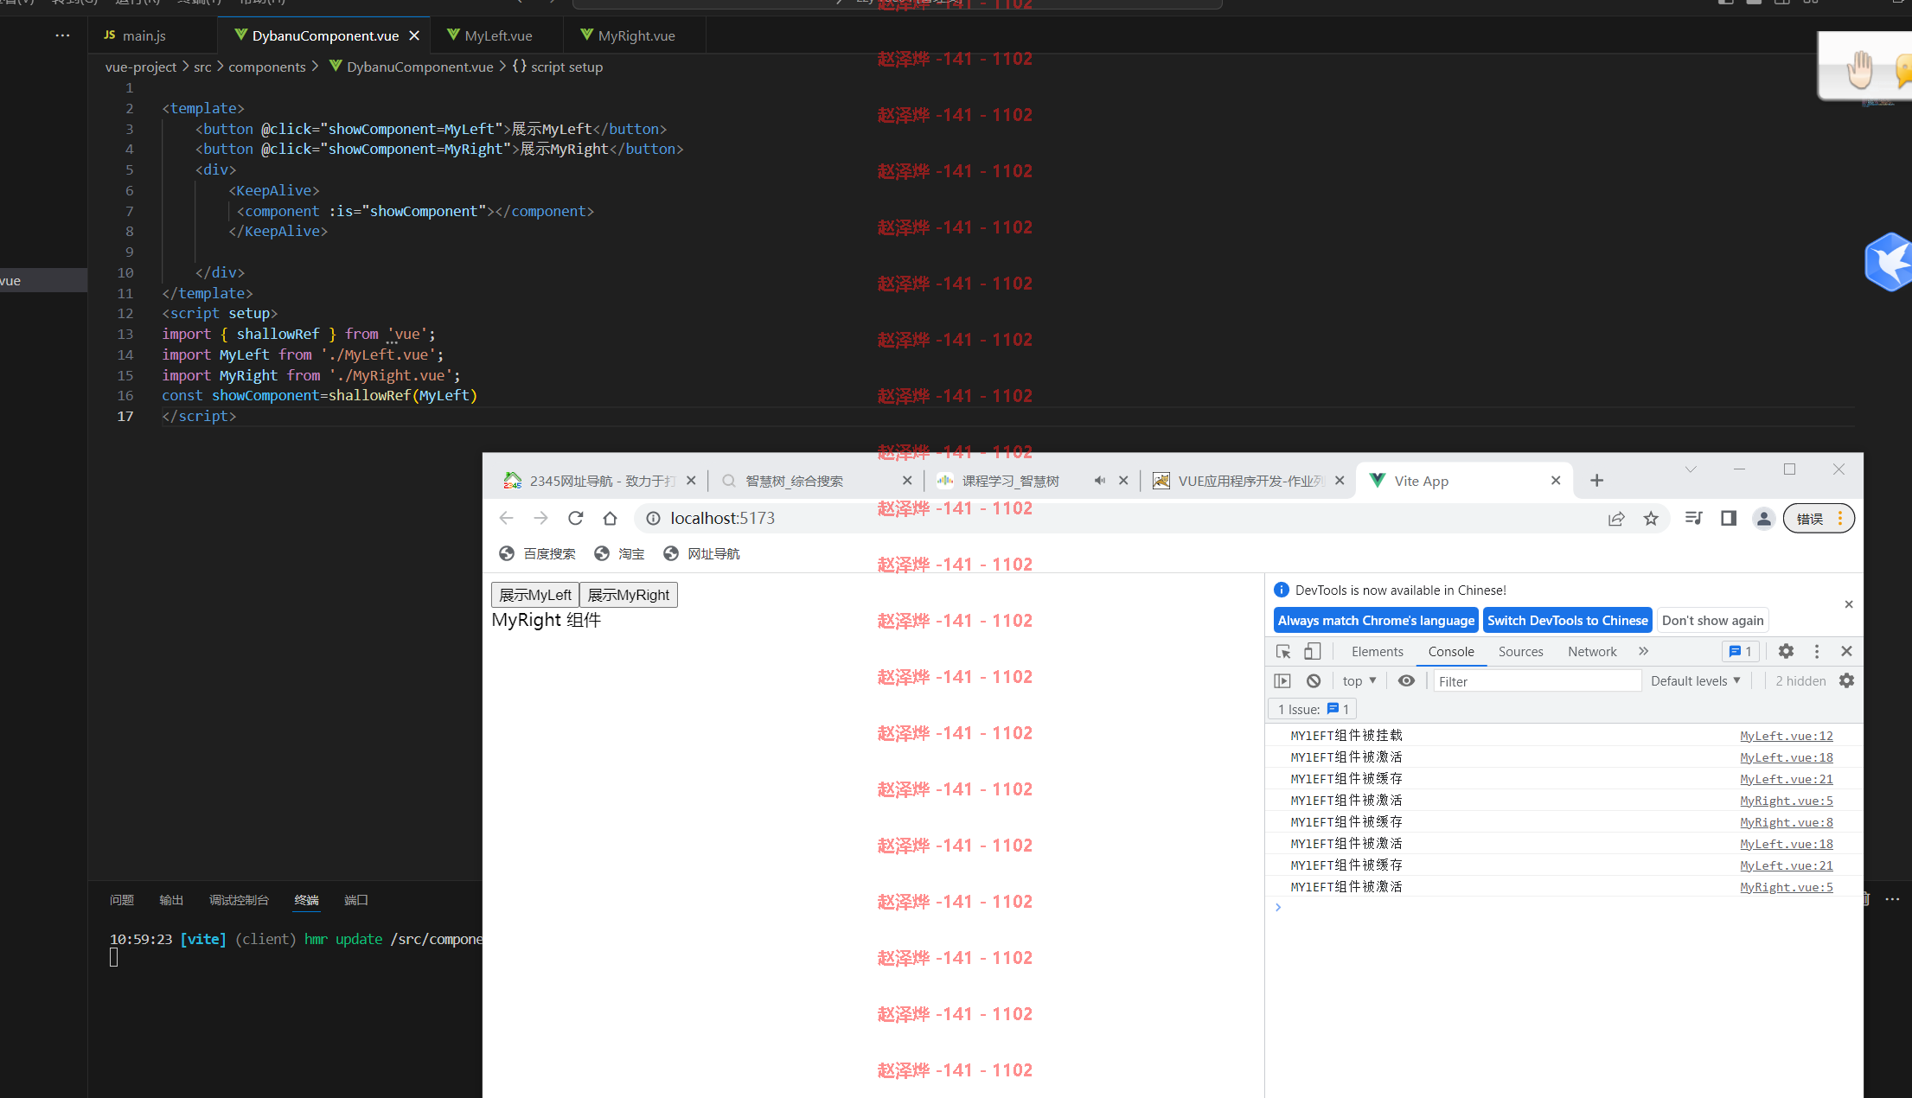Open the MyLeft.vue:12 source link
This screenshot has height=1098, width=1912.
point(1787,736)
